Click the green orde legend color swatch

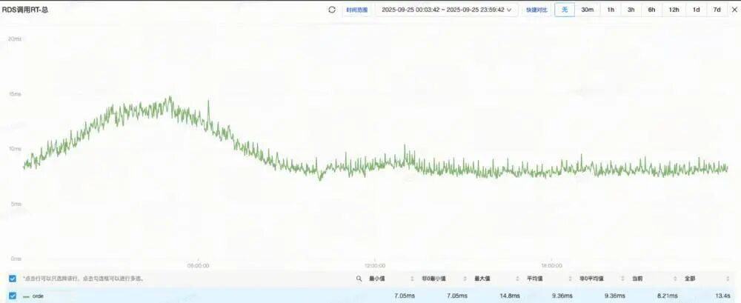[x=26, y=296]
